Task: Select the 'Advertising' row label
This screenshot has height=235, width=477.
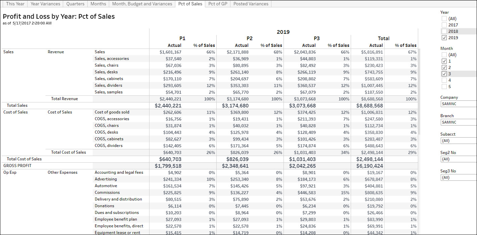Action: coord(106,179)
